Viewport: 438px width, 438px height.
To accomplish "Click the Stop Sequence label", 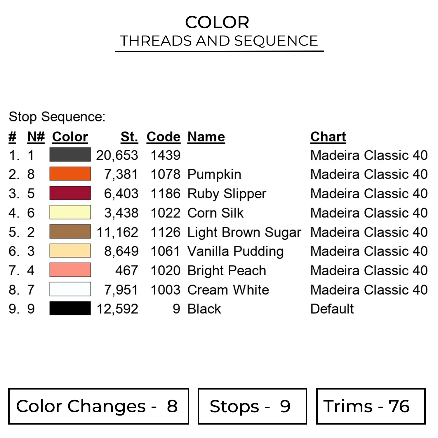I will pos(57,117).
